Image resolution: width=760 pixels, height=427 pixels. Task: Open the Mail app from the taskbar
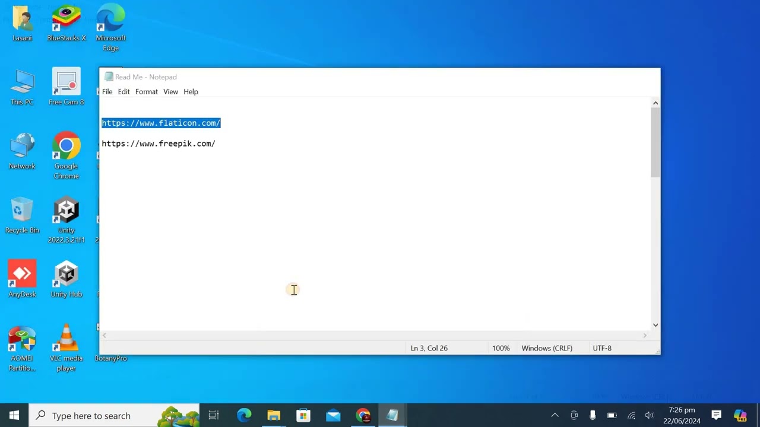[333, 415]
